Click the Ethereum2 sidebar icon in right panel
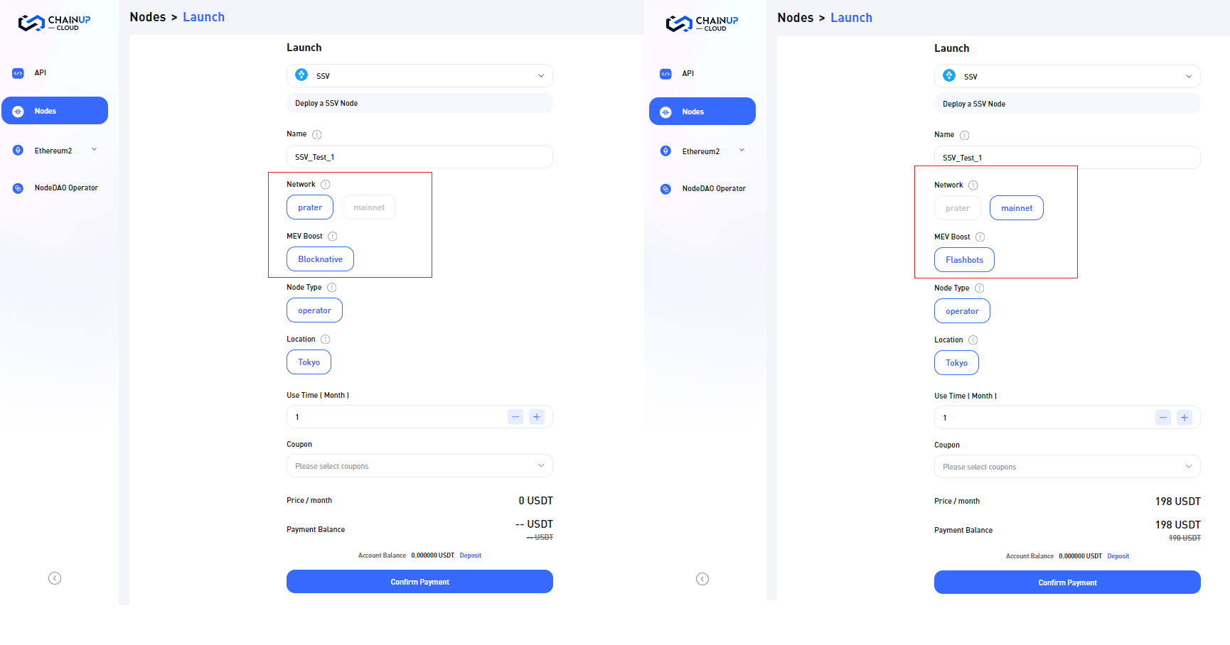This screenshot has height=645, width=1230. [666, 151]
